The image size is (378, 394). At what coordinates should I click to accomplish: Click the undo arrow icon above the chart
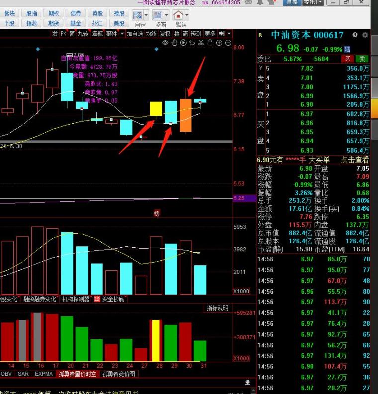coord(192,43)
